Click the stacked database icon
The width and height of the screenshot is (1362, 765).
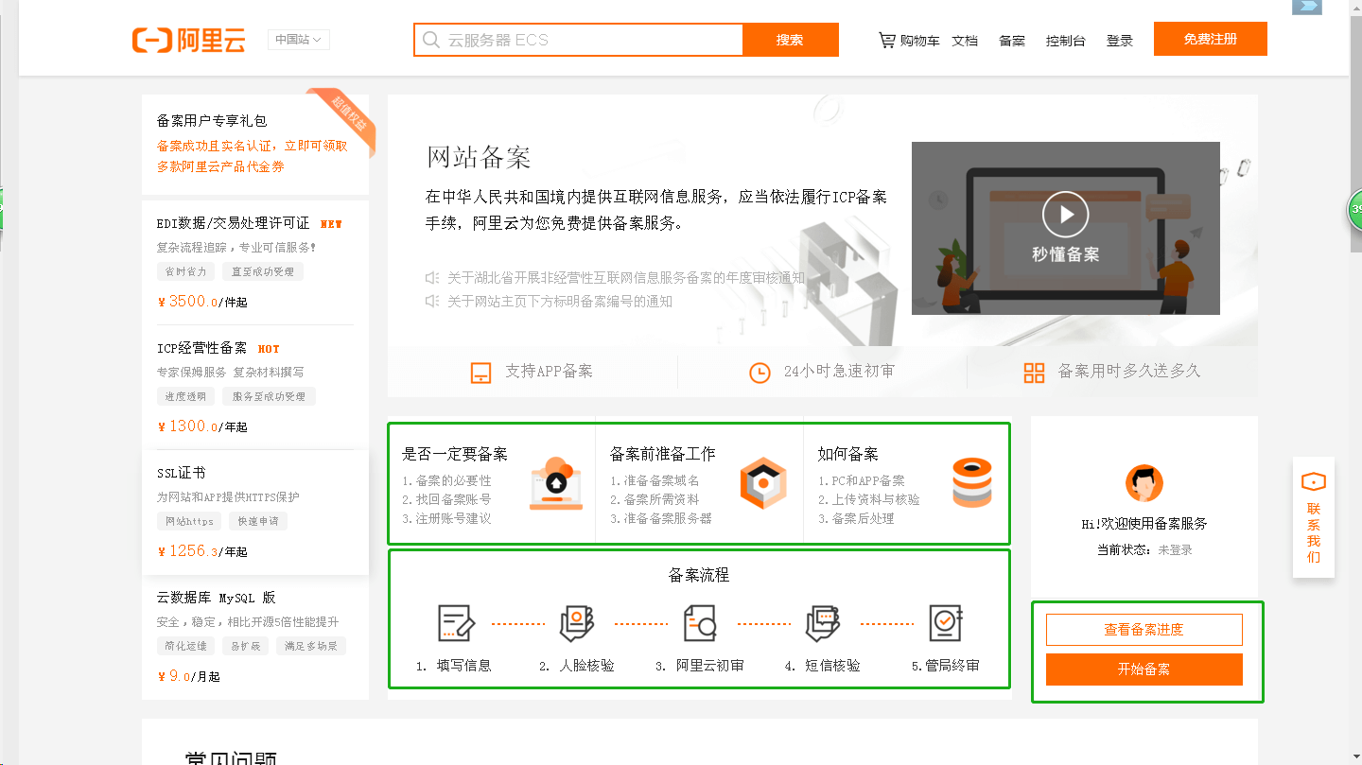[x=971, y=483]
